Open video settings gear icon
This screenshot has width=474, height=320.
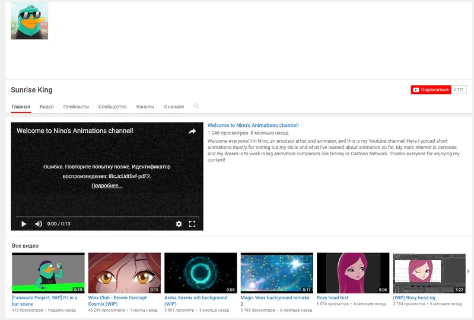tap(179, 224)
